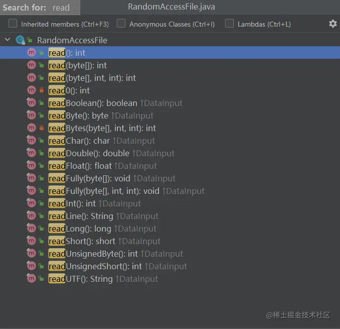Enable Inherited members checkbox
Viewport: 340px width, 329px height.
pos(13,24)
